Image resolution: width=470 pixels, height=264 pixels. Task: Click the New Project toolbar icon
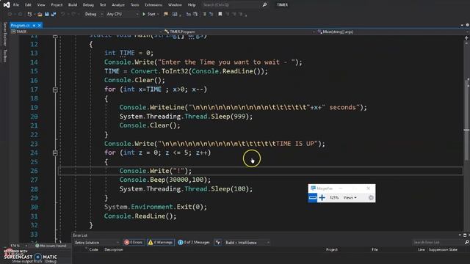click(29, 14)
